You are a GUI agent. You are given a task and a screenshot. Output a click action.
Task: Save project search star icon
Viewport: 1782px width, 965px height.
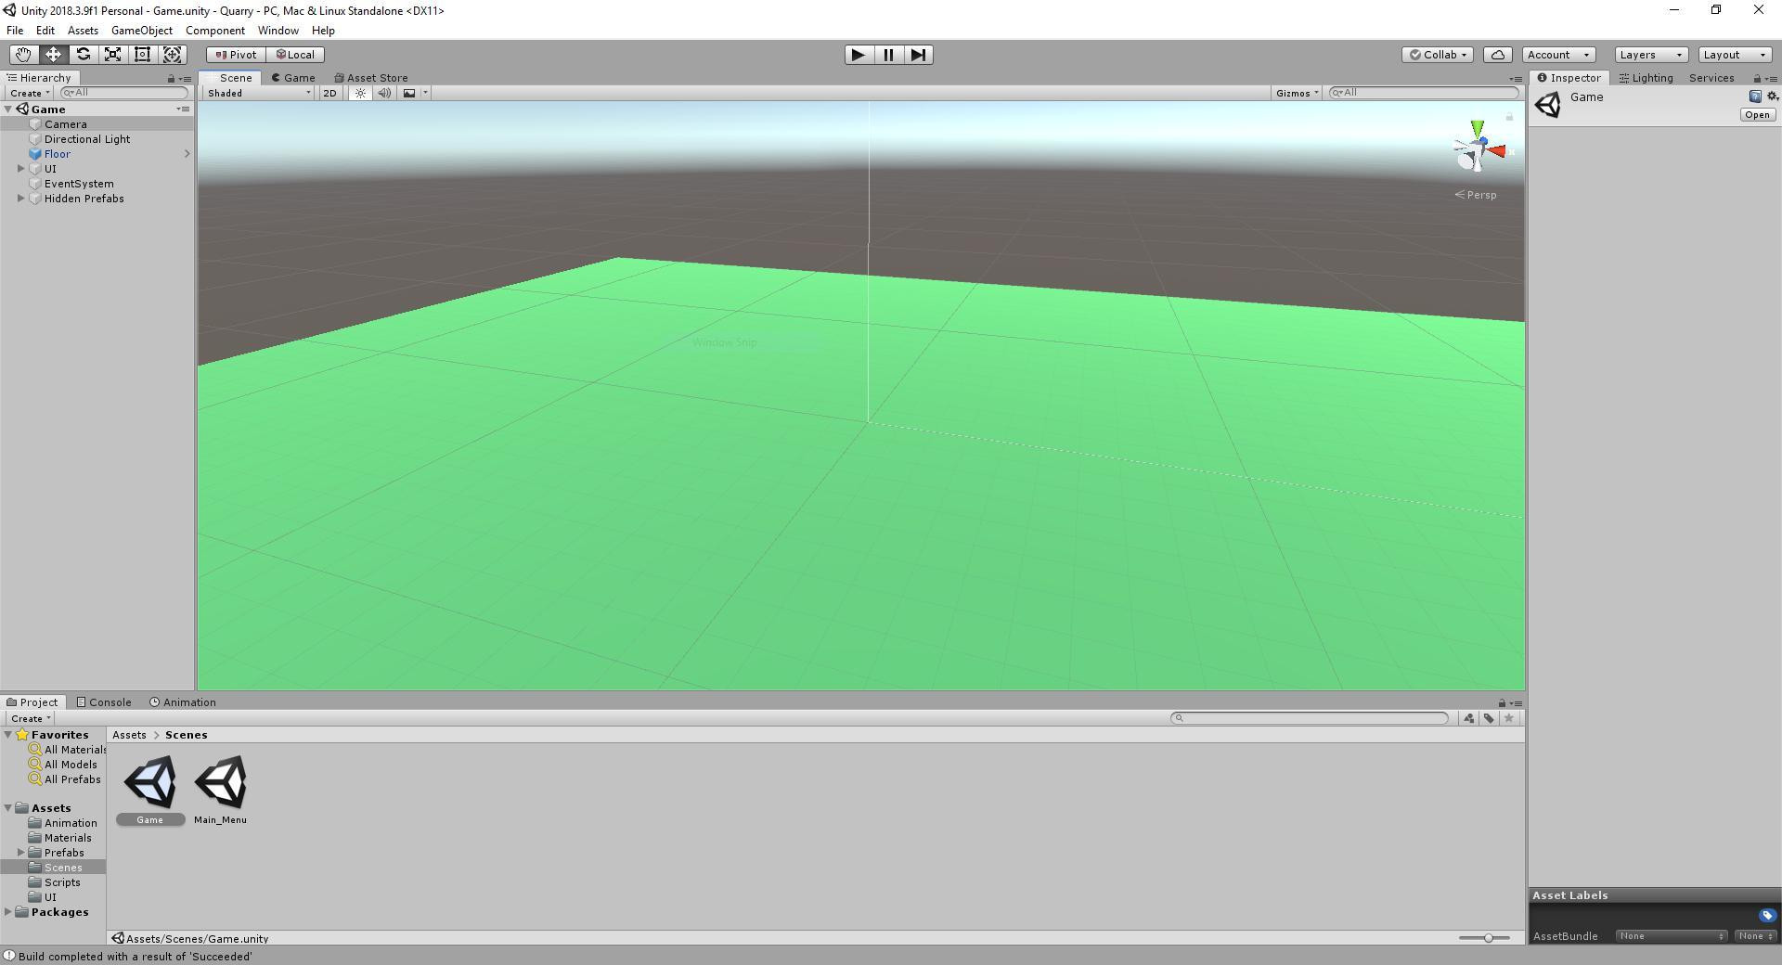pos(1509,718)
